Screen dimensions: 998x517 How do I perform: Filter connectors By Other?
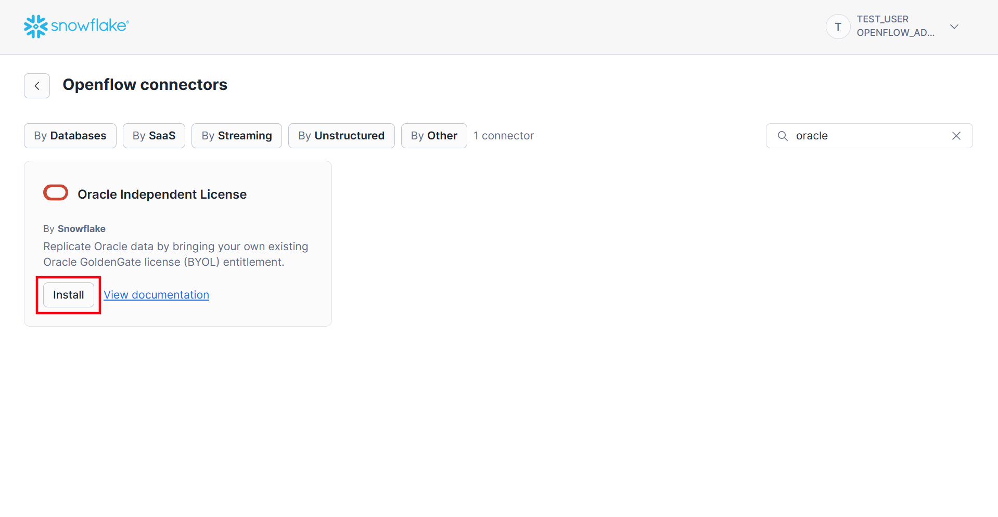click(434, 136)
